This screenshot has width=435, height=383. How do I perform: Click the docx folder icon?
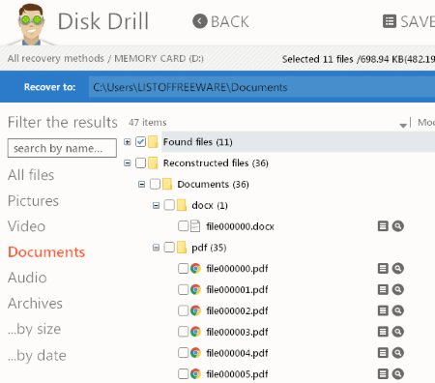point(182,205)
